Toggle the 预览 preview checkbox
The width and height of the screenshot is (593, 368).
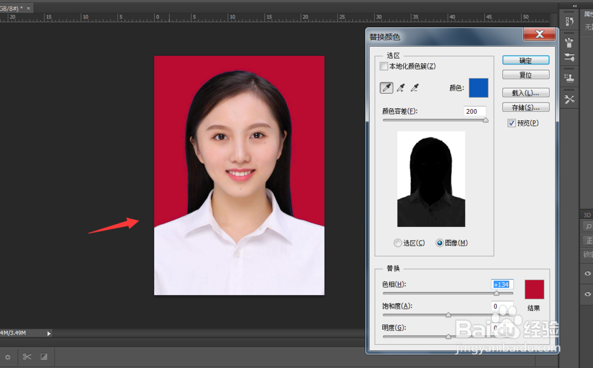click(x=512, y=123)
